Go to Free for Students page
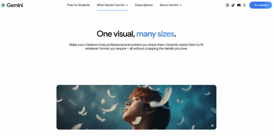This screenshot has height=136, width=274. pos(78,5)
